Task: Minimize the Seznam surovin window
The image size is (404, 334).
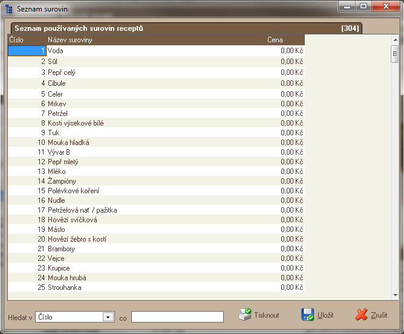Action: click(x=347, y=7)
